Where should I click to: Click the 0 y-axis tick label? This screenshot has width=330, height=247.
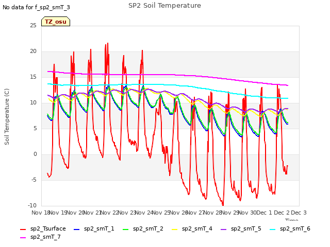tap(35, 154)
